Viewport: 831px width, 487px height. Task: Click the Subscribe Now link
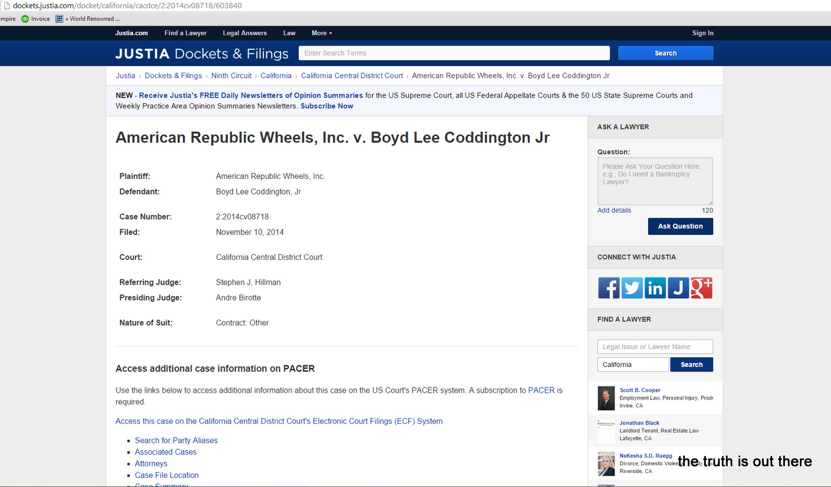point(327,106)
